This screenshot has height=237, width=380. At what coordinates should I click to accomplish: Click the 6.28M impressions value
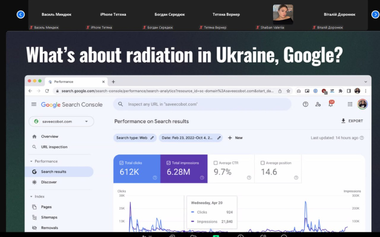[179, 172]
